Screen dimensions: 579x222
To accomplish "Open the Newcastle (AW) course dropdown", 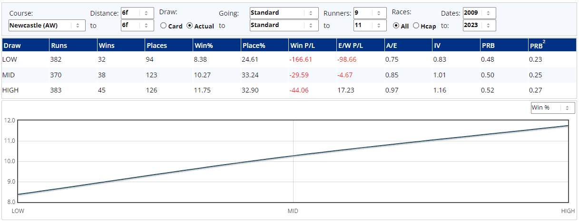I will click(47, 26).
